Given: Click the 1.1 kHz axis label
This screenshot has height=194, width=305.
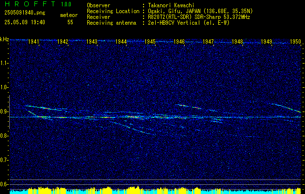Looking at the screenshot, I should 4,63.
